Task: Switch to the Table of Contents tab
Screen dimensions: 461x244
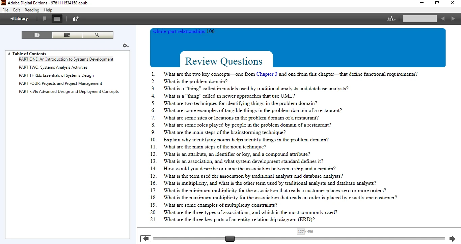Action: point(37,35)
